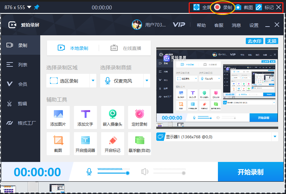Open the 添加文字 tool

(x=85, y=117)
